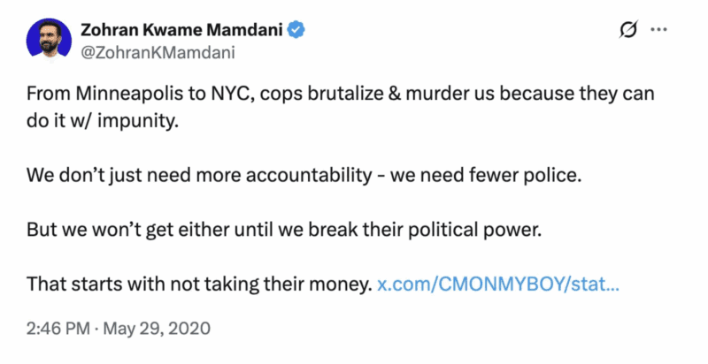Click the blue verified checkmark badge
The height and width of the screenshot is (364, 708).
pos(296,30)
